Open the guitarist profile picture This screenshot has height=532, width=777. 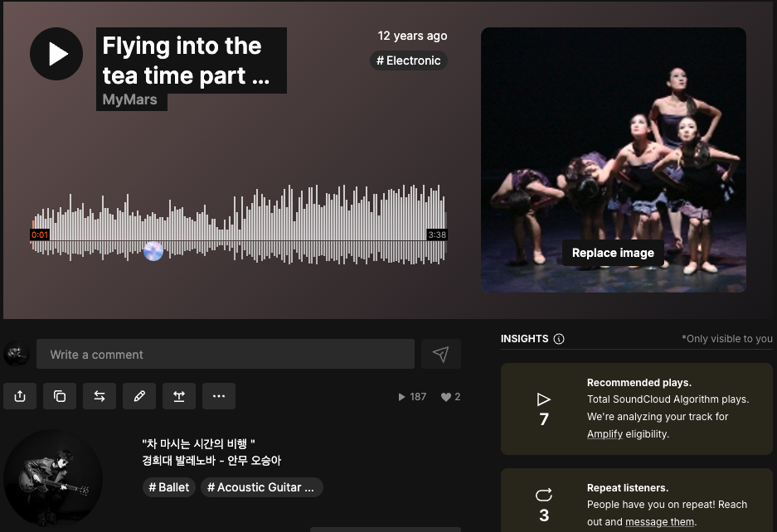pyautogui.click(x=53, y=478)
